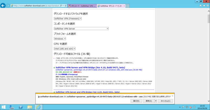The image size is (210, 110).
Task: Click the Internet Explorer taskbar icon
Action: [x=38, y=107]
